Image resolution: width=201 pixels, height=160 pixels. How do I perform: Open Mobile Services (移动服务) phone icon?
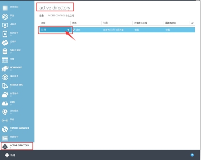[x=5, y=34]
